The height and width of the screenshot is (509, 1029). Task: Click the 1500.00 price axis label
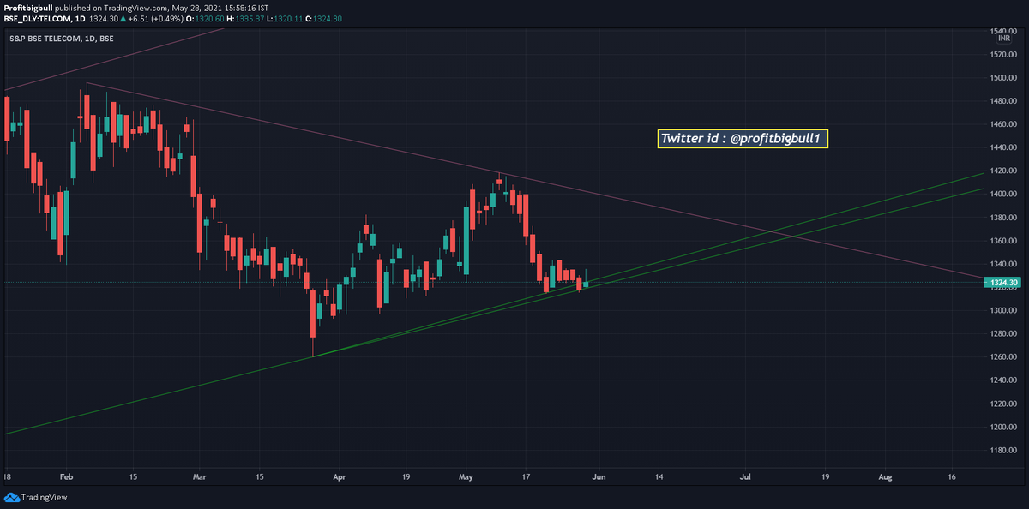[1005, 78]
